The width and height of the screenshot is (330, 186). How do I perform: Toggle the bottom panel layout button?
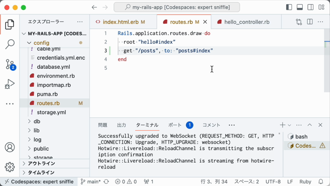coord(300,7)
